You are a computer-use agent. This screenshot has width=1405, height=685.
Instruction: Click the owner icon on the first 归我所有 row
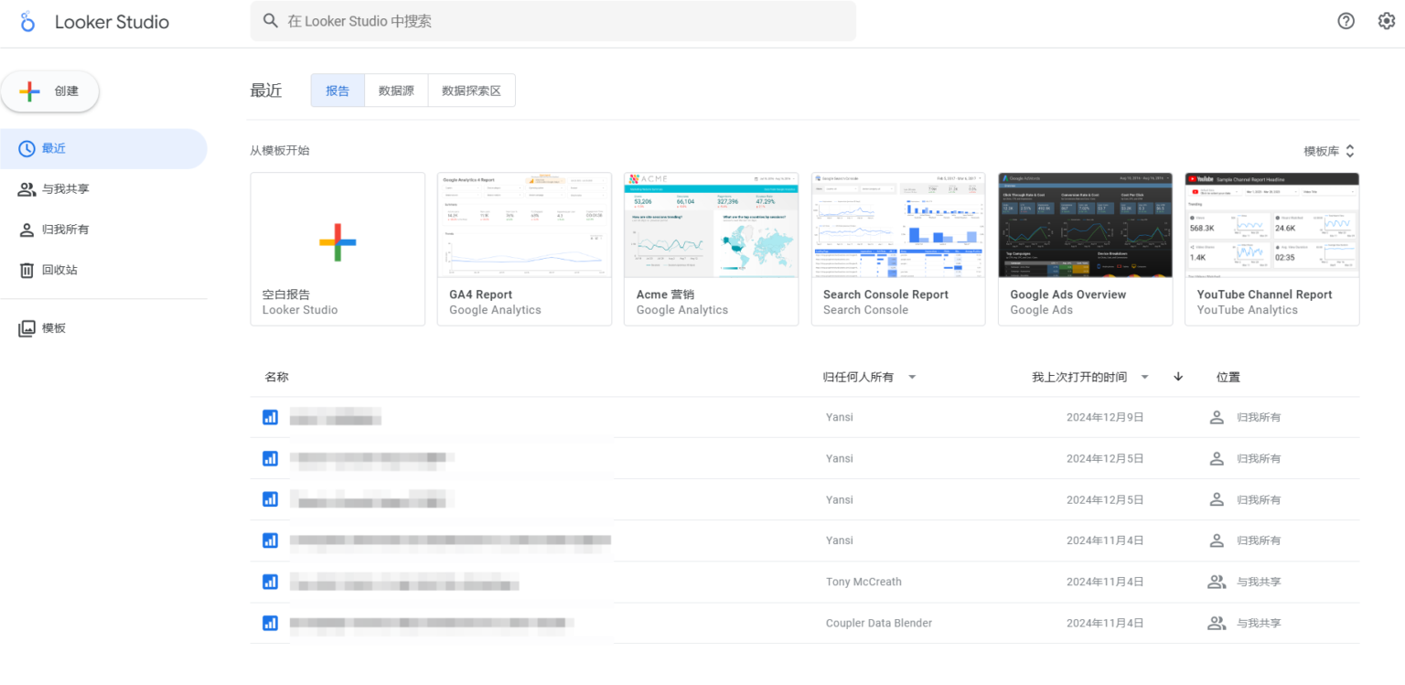(1216, 416)
